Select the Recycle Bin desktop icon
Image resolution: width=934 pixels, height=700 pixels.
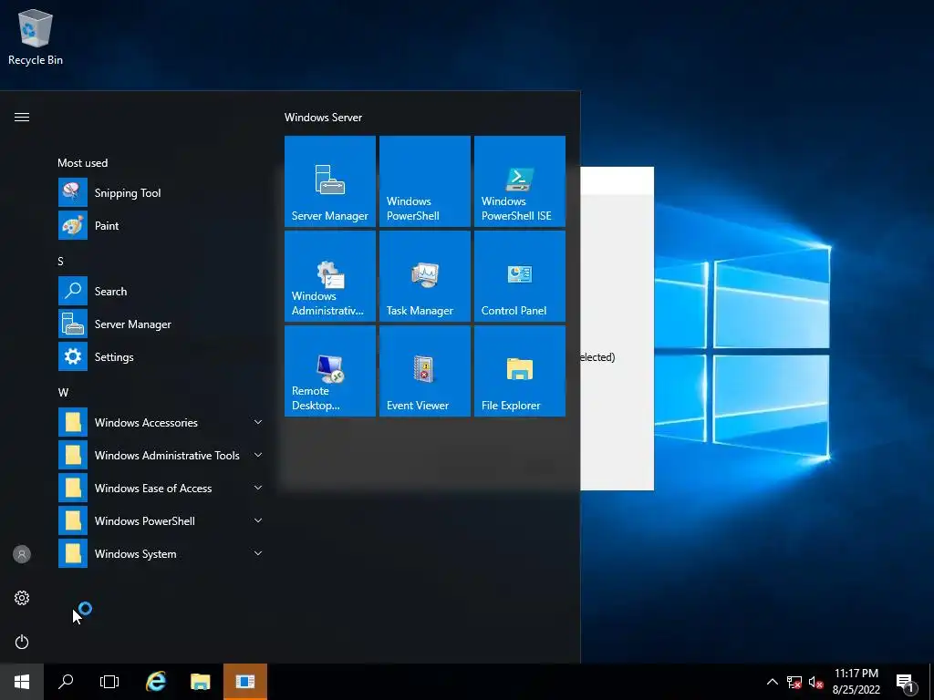[36, 36]
